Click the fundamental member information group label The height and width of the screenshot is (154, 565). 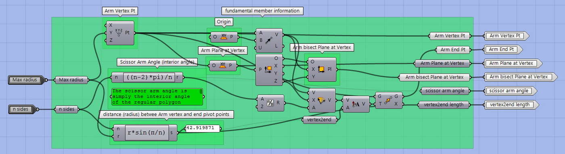tap(262, 10)
